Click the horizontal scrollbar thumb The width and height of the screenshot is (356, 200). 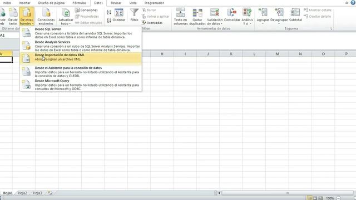[x=288, y=193]
